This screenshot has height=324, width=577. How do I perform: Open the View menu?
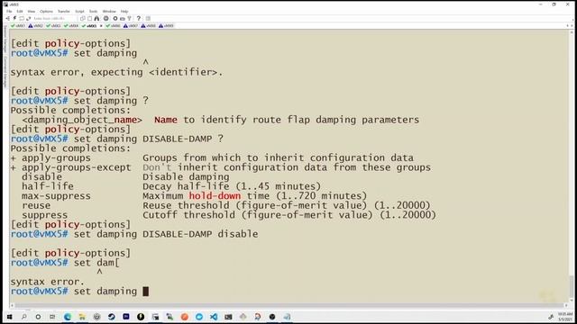coord(32,12)
